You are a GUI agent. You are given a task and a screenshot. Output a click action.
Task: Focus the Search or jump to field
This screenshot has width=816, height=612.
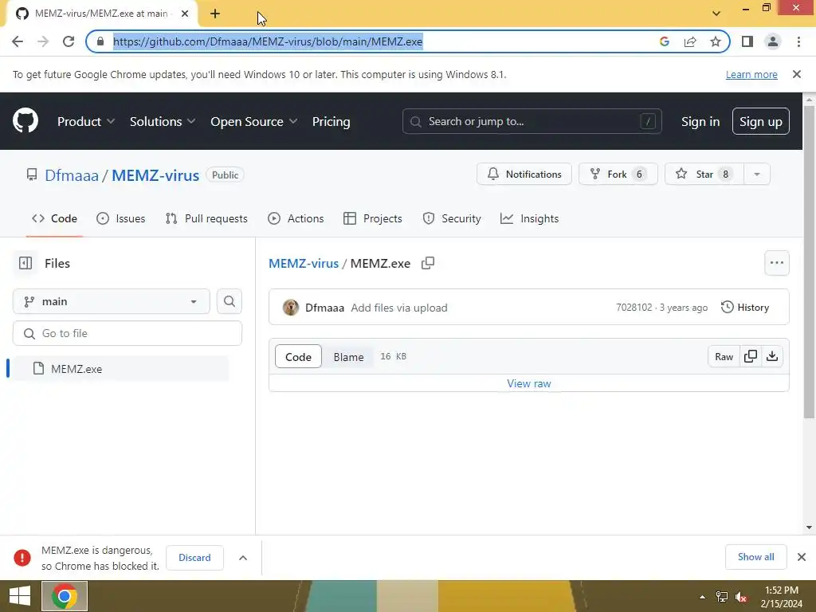tap(532, 121)
